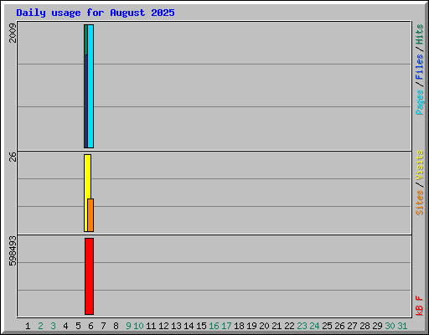Screen dimensions: 429x335
Task: Click day 5 on the x-axis
Action: tap(78, 326)
